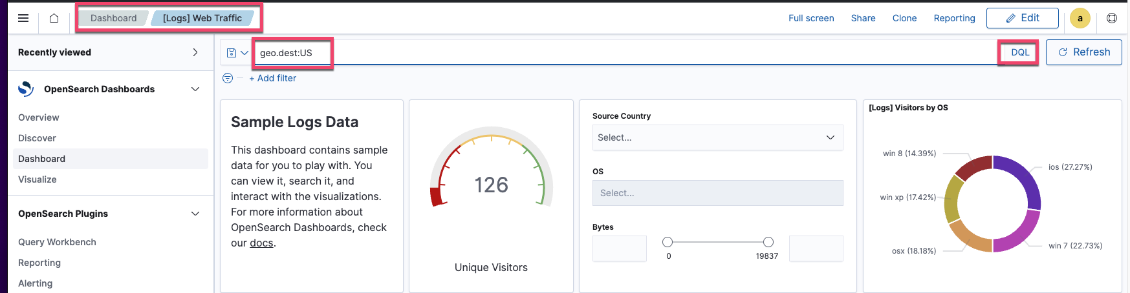Open Query Workbench plugin
This screenshot has height=293, width=1130.
coord(57,242)
